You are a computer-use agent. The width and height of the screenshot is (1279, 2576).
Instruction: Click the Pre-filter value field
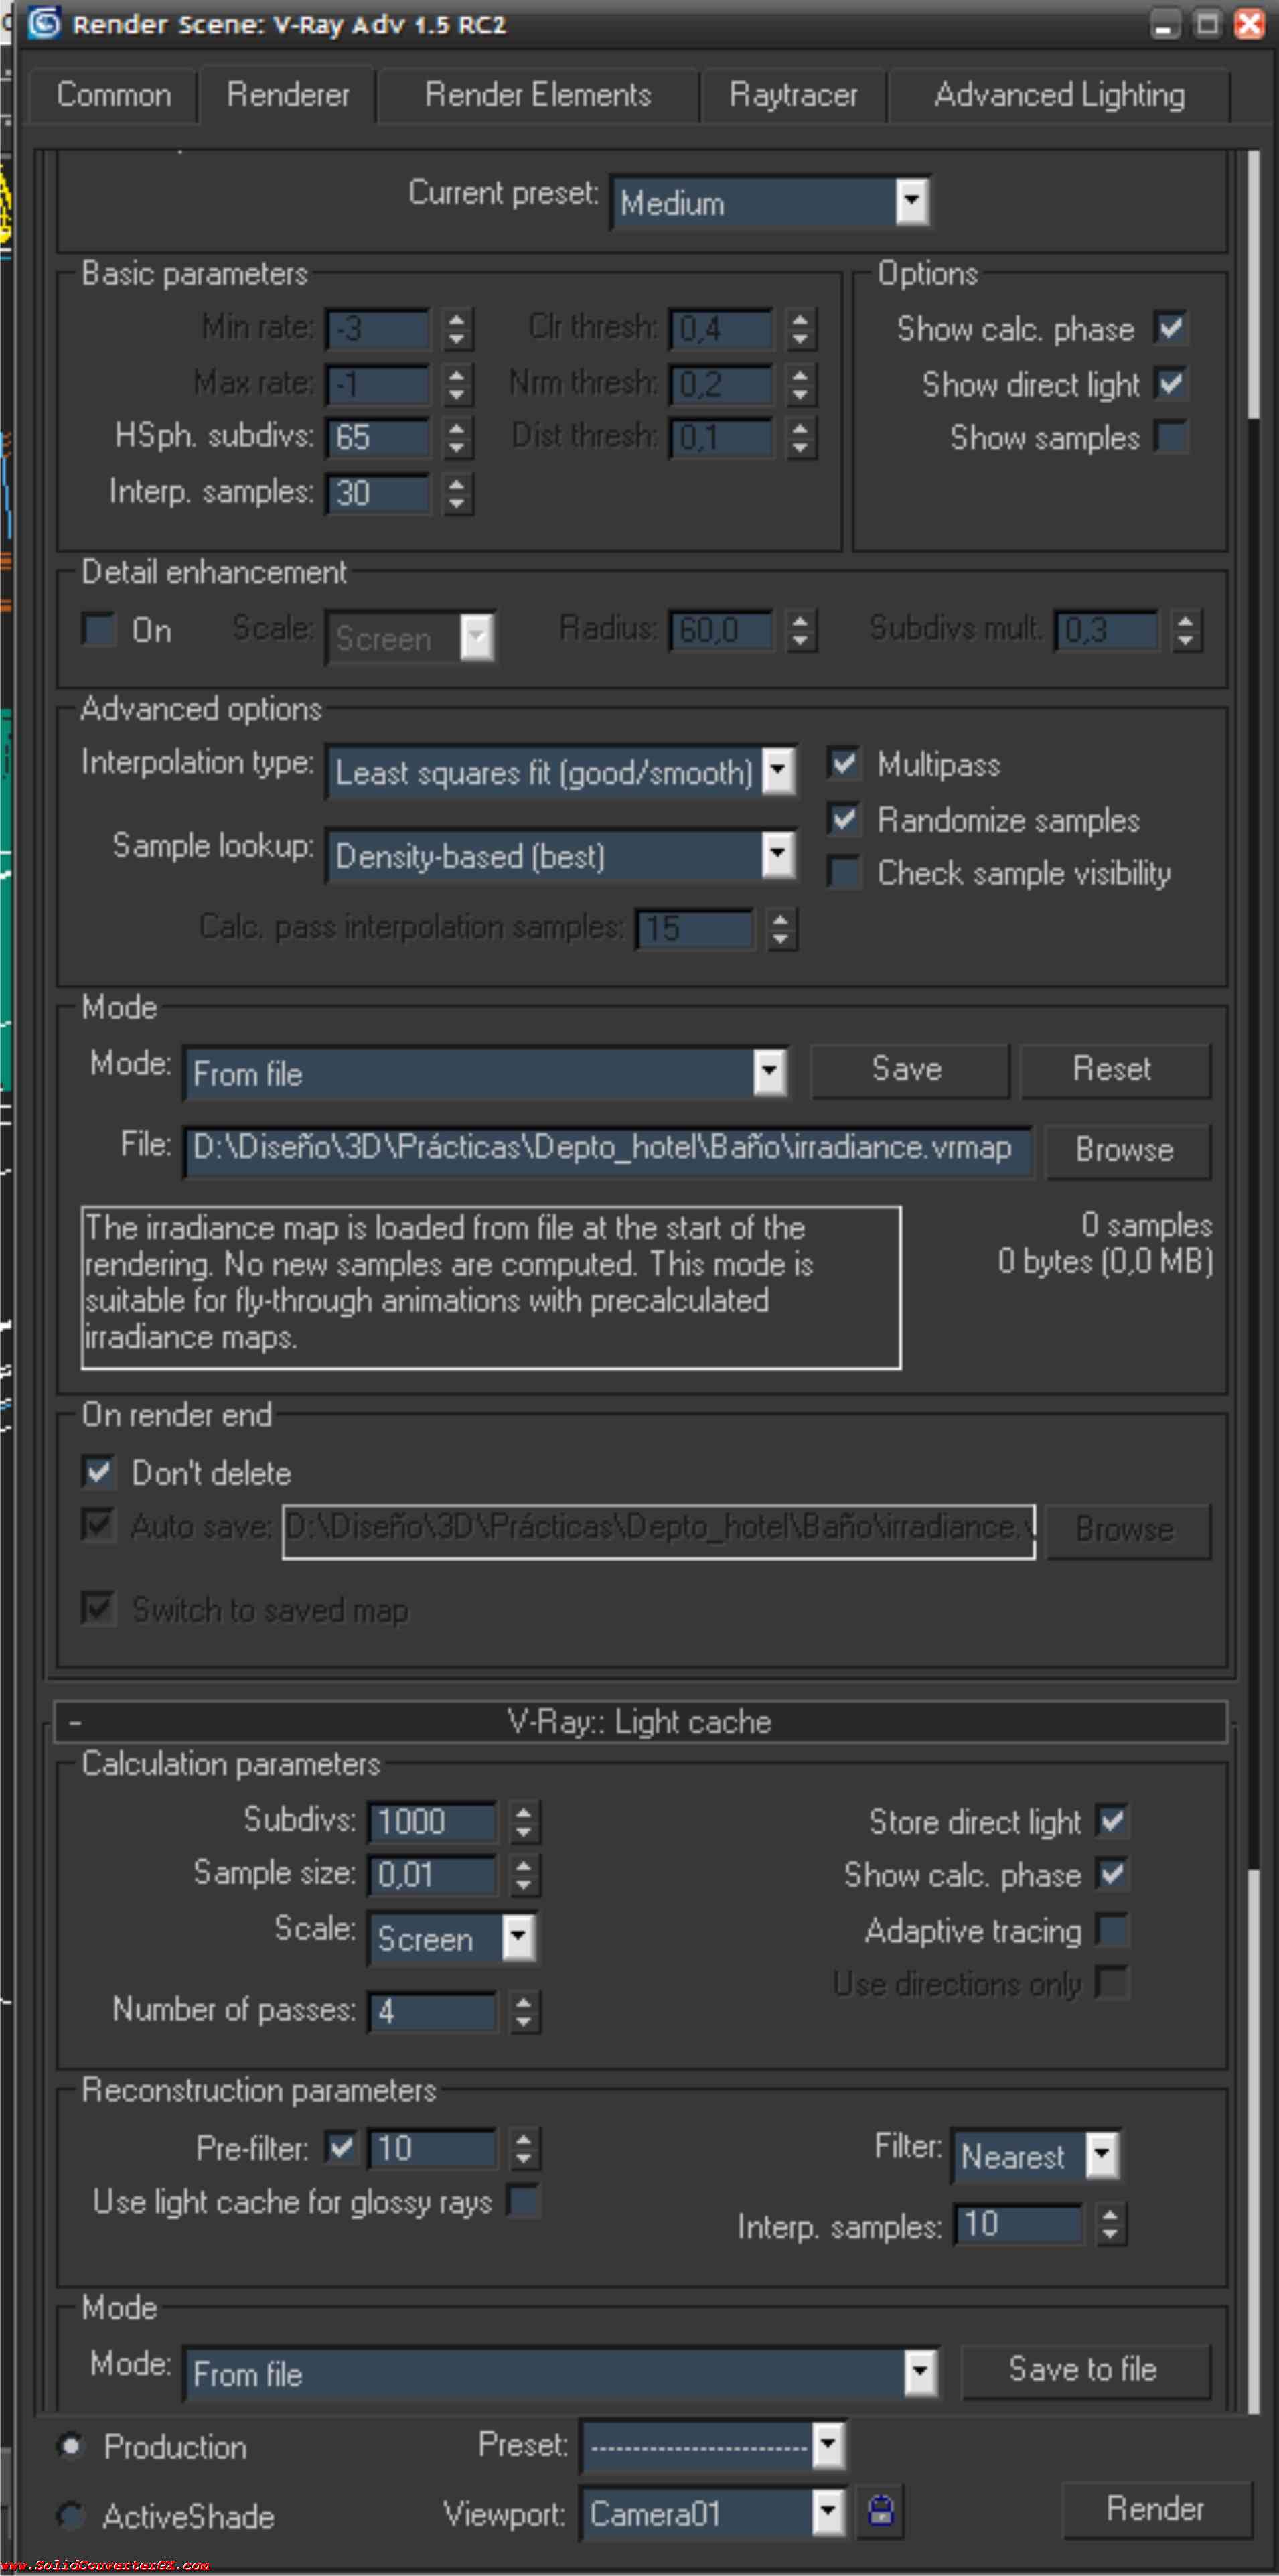(432, 2148)
